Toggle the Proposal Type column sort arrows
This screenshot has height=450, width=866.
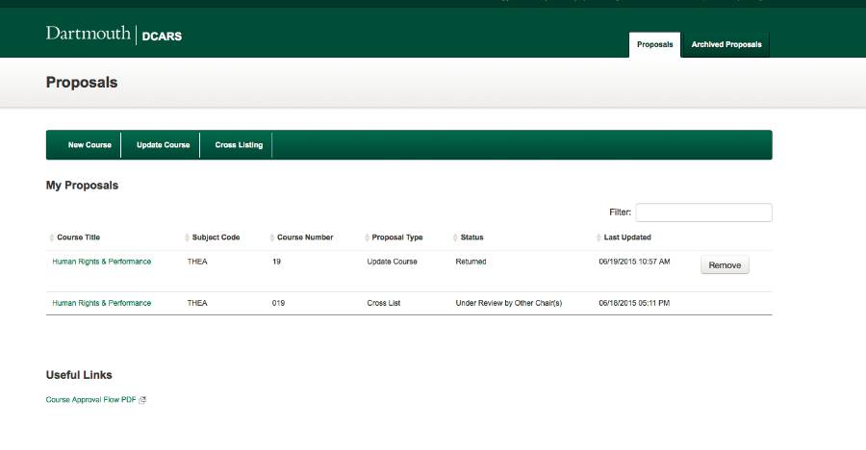pyautogui.click(x=366, y=237)
